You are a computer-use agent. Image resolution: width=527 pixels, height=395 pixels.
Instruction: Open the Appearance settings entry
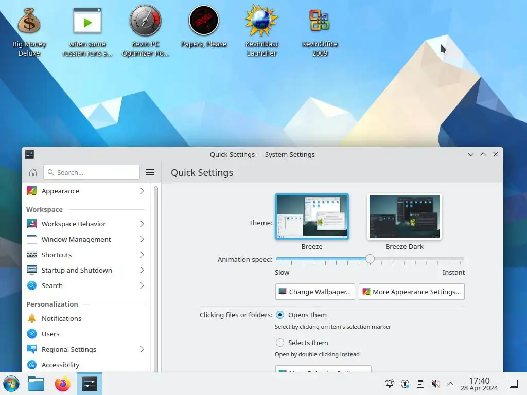(86, 191)
